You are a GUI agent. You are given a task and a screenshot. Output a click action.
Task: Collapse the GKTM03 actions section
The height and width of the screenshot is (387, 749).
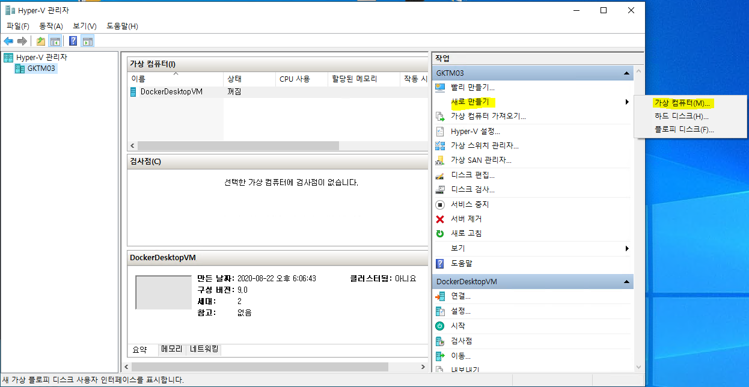point(626,73)
